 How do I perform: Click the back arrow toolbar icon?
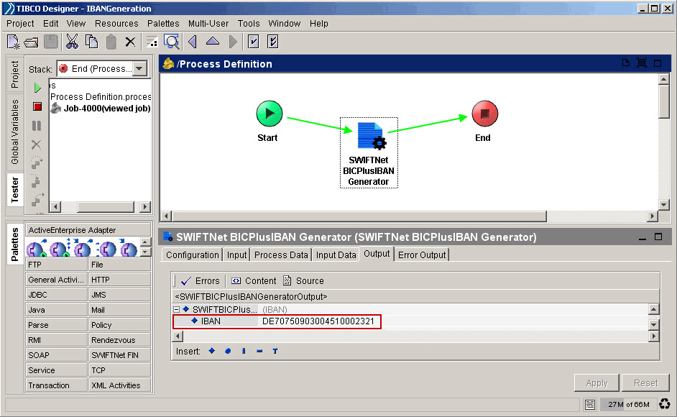pos(193,42)
